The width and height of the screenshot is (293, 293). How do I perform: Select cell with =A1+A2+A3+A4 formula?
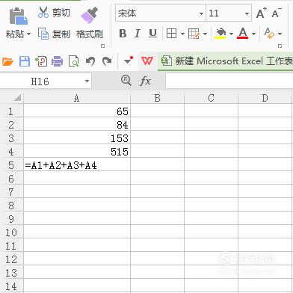tap(77, 165)
